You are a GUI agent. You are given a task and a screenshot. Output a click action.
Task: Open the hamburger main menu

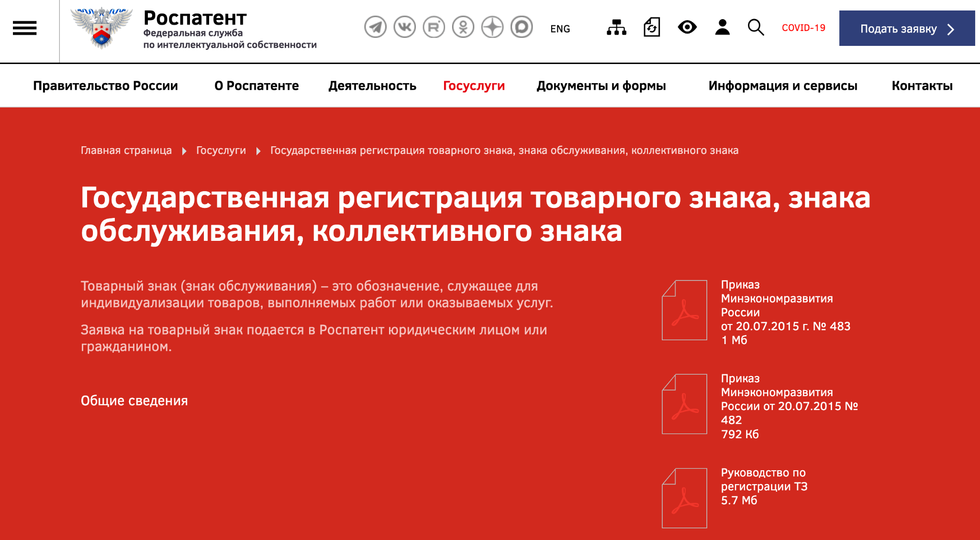pos(24,28)
